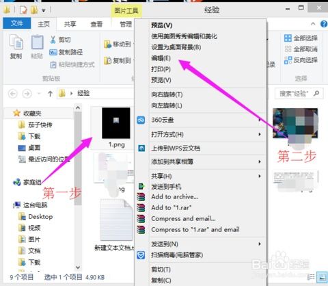
Task: Click the search magnifier icon
Action: [316, 93]
